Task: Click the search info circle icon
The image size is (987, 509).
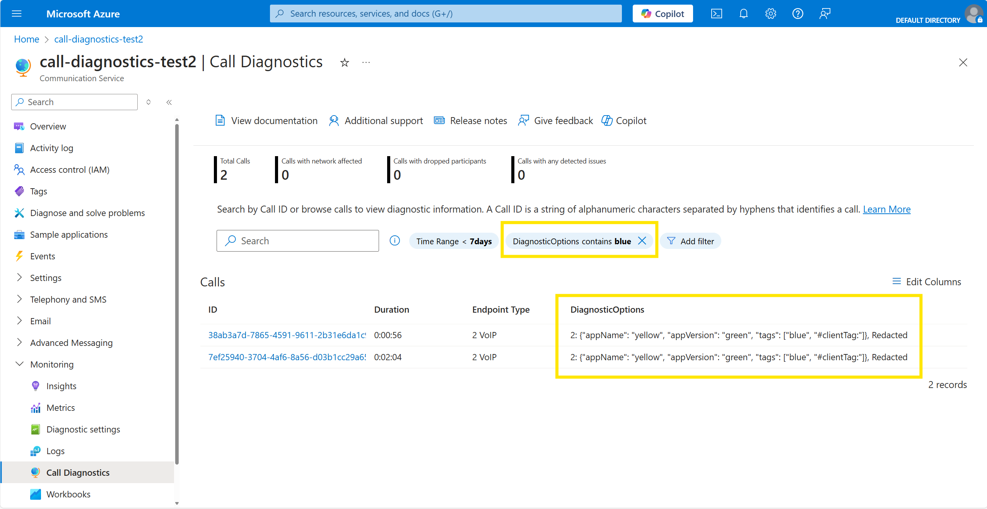Action: coord(394,241)
